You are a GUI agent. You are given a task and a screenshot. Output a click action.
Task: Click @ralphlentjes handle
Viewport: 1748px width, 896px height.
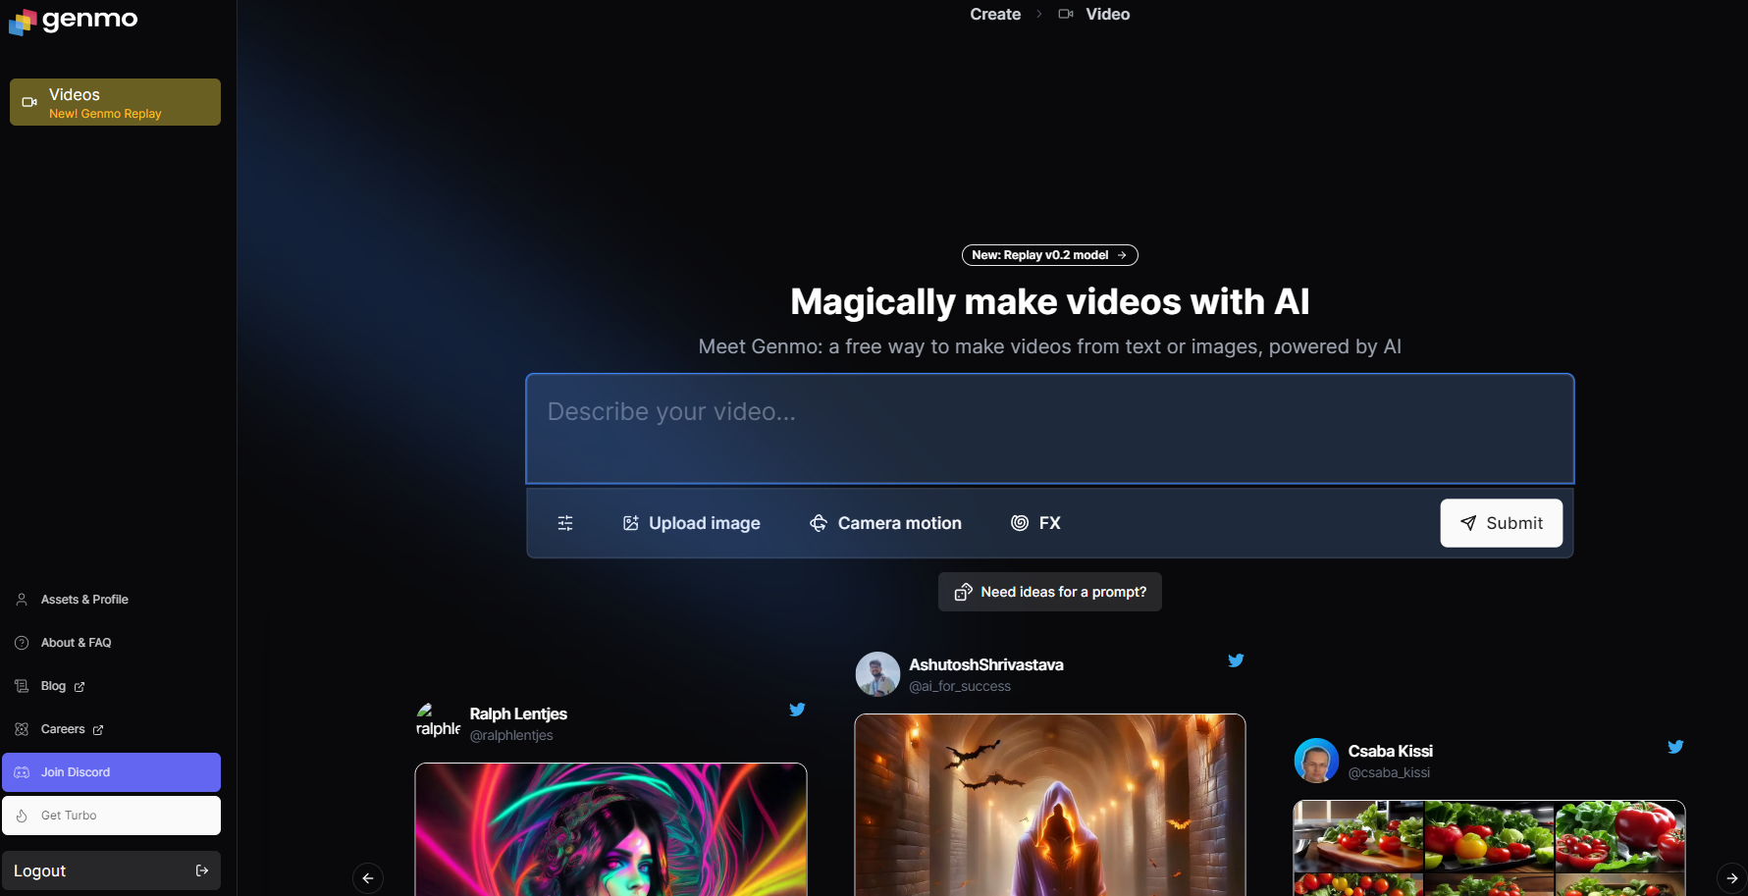[x=511, y=735]
